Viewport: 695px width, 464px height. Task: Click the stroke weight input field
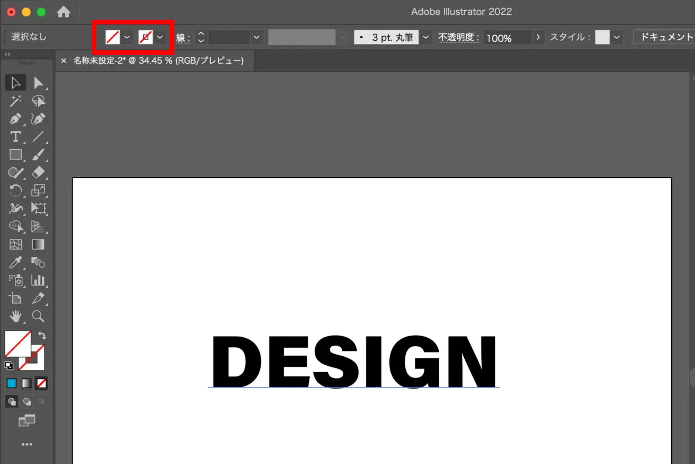pyautogui.click(x=229, y=37)
